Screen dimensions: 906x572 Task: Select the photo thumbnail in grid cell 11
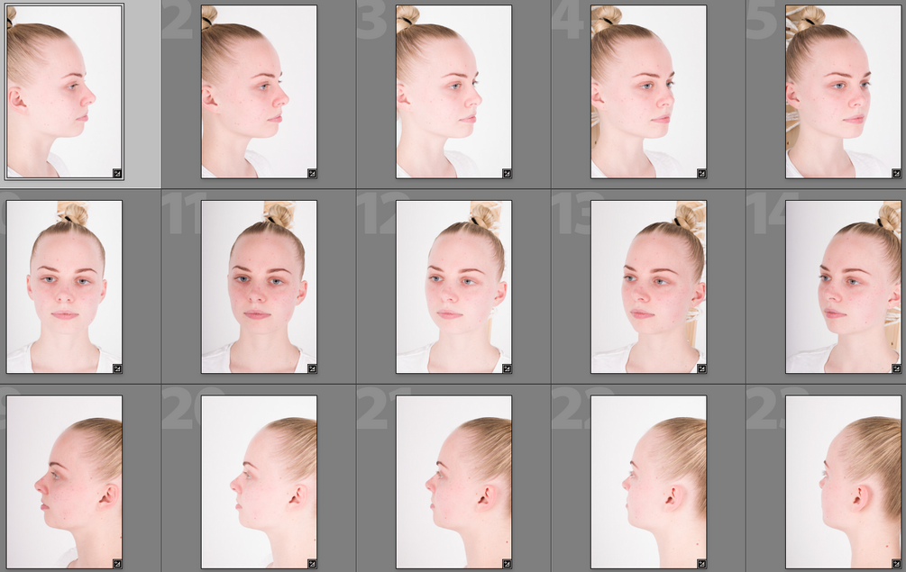[259, 286]
